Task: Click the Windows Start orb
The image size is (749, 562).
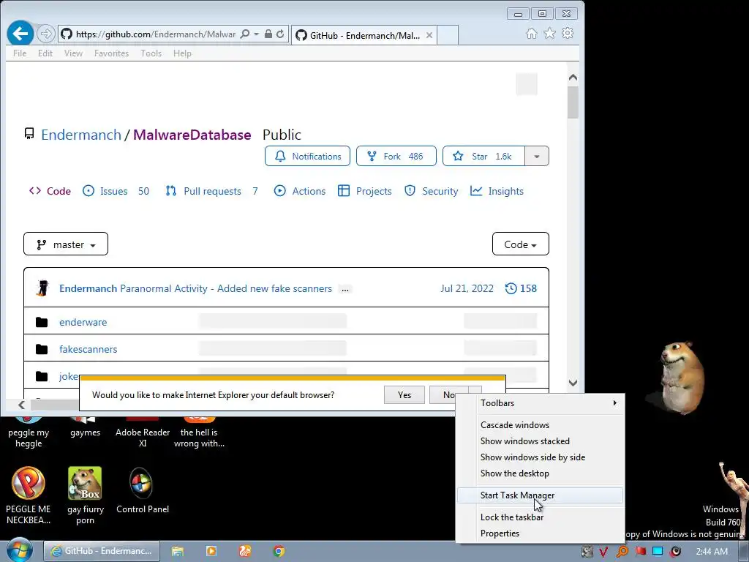Action: click(x=19, y=551)
